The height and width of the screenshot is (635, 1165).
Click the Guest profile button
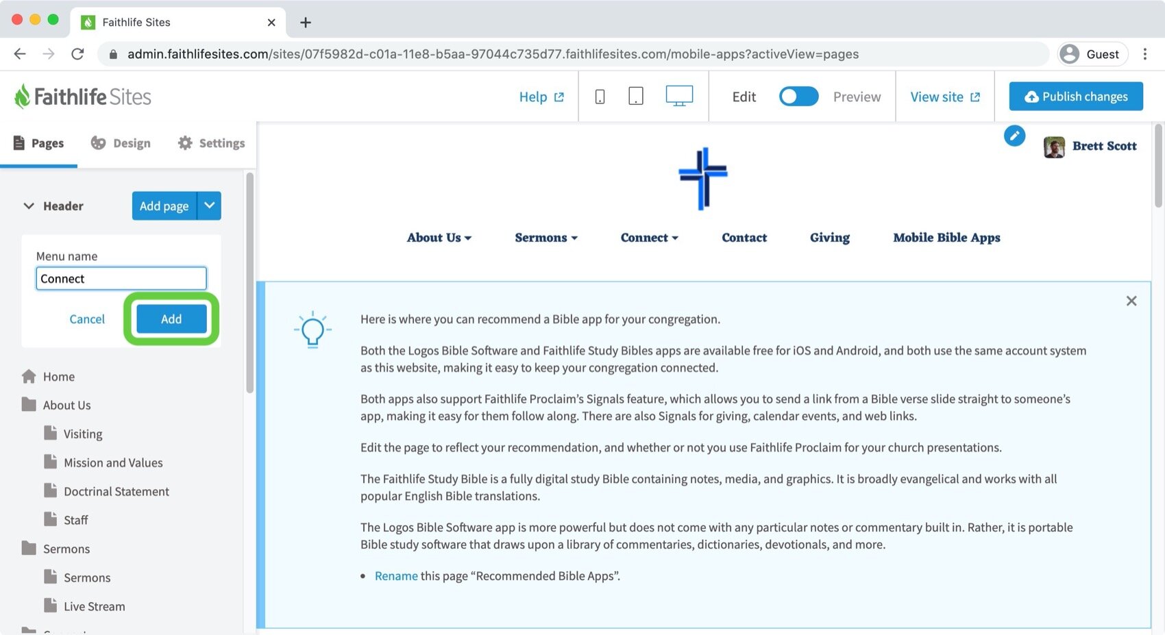(1092, 54)
